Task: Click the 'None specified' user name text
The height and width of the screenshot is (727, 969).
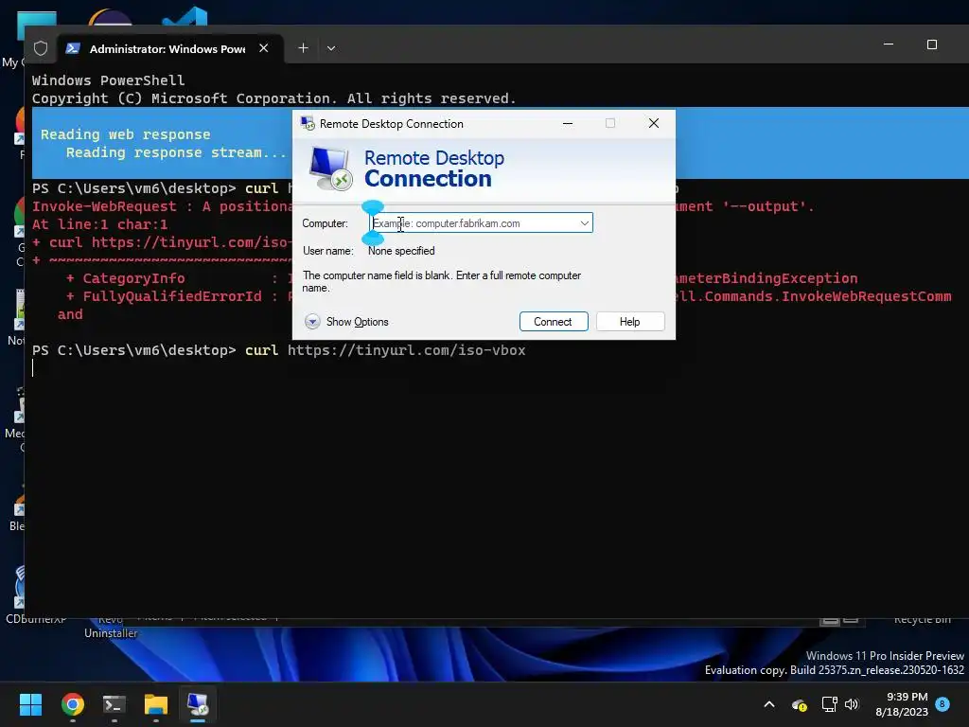Action: [x=401, y=251]
